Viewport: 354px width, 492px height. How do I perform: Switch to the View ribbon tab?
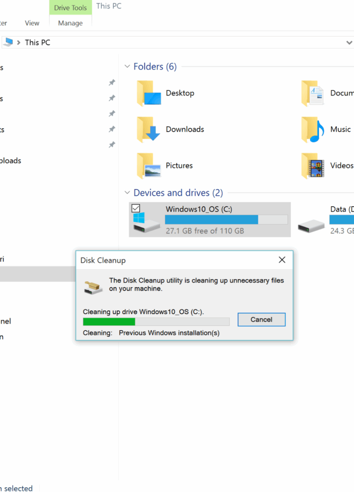pyautogui.click(x=32, y=23)
